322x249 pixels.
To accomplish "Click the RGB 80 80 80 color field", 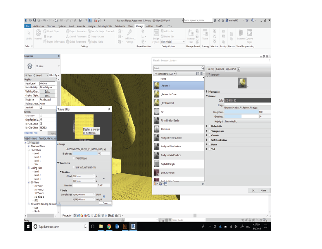I will (x=248, y=100).
